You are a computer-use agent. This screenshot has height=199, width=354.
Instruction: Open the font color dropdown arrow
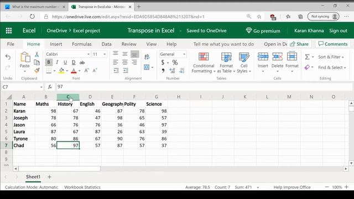(80, 71)
